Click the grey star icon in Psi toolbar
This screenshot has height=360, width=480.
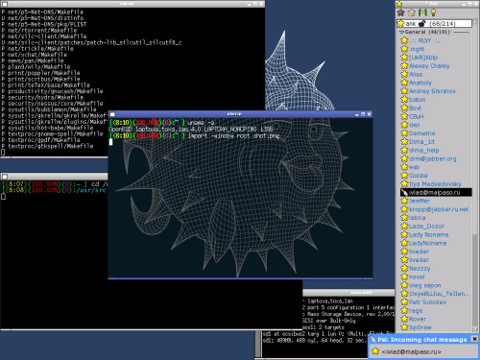(x=400, y=12)
